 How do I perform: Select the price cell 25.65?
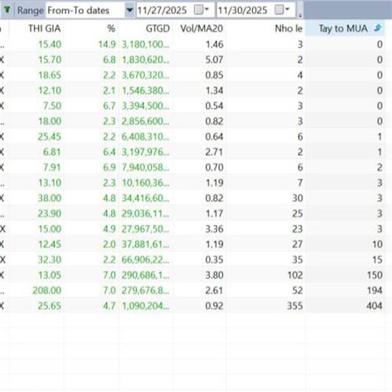pos(50,306)
